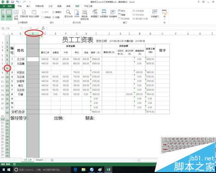216x173 pixels.
Task: Click the 出纳: label cell
Action: click(x=59, y=118)
